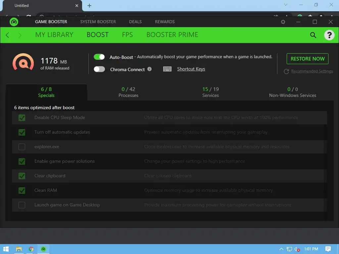Click the Show desktop strip
The height and width of the screenshot is (254, 339).
click(338, 249)
